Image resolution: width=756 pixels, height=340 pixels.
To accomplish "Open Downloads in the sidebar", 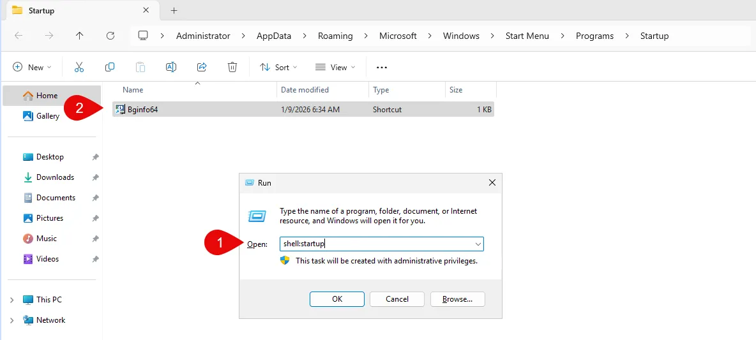I will tap(55, 177).
